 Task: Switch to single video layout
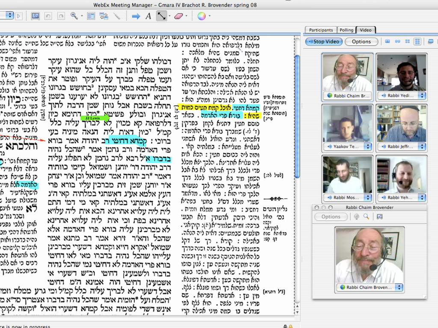[388, 41]
